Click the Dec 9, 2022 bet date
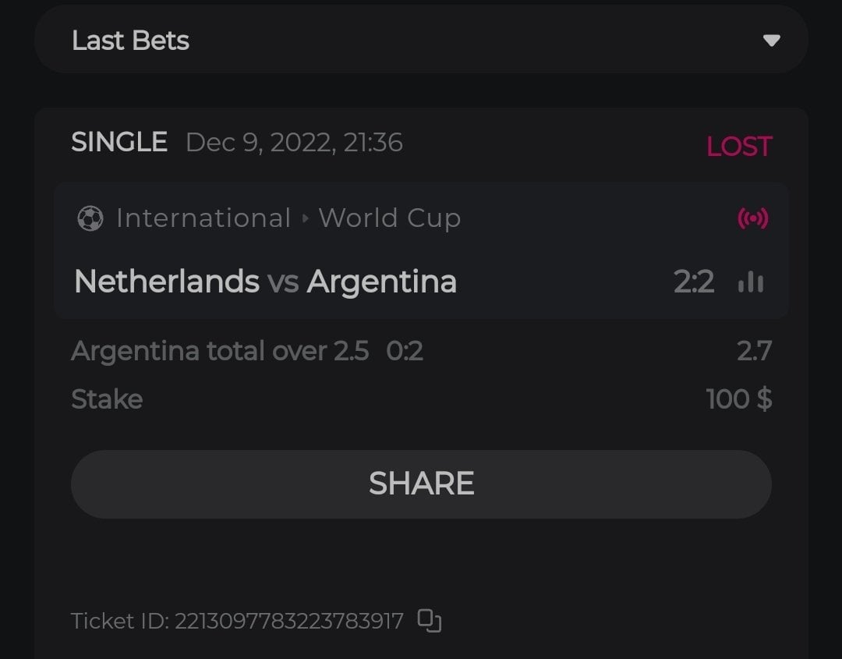 pyautogui.click(x=294, y=143)
